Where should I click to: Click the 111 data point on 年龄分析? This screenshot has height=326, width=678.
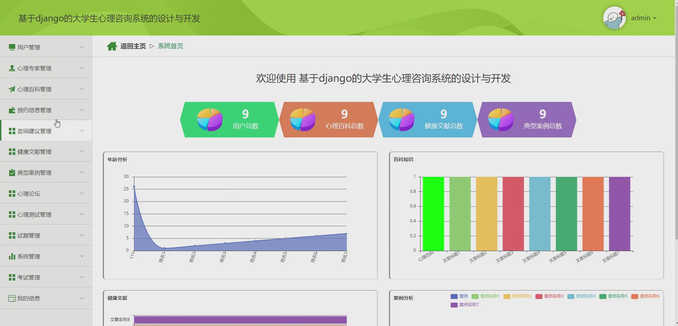tap(134, 187)
